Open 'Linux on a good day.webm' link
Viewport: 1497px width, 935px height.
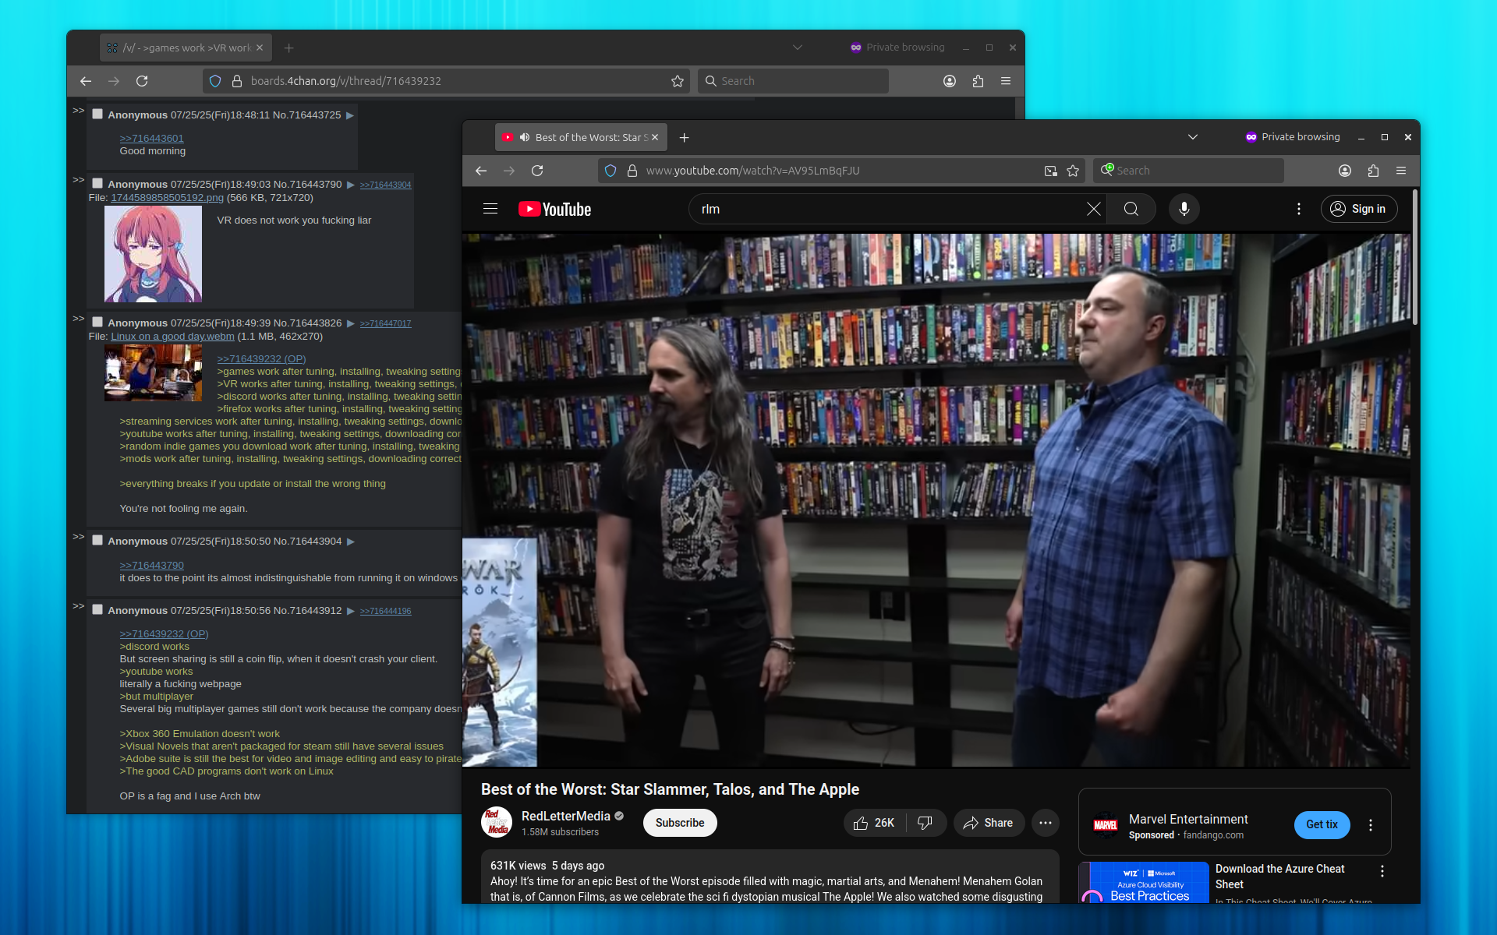[x=172, y=337]
